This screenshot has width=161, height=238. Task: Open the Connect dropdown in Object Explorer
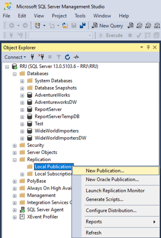point(15,57)
